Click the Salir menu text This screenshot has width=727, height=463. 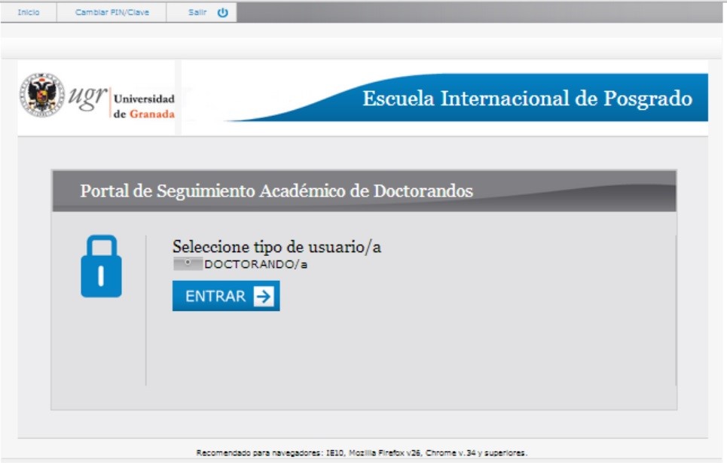tap(197, 12)
